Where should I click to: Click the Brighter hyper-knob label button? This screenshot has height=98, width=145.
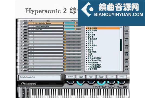70,77
